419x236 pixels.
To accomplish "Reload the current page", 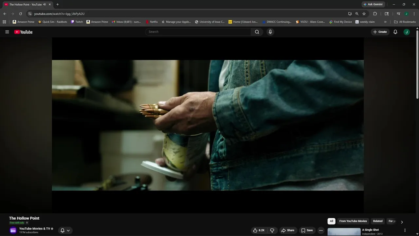I will tap(20, 14).
